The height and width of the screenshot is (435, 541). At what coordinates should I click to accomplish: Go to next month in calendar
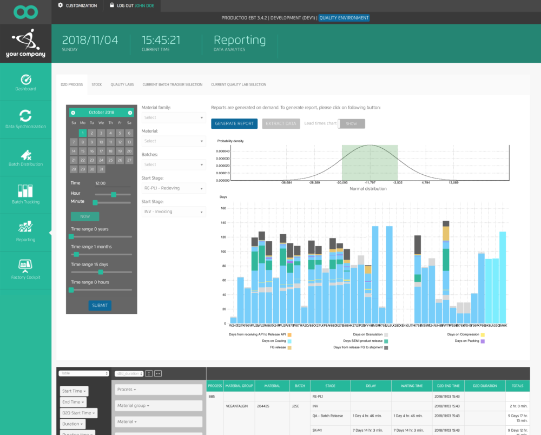[130, 113]
